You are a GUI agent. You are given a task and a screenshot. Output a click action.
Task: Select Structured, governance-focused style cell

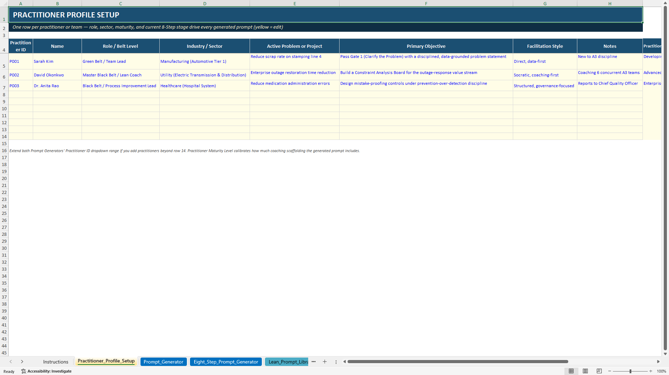(x=545, y=86)
